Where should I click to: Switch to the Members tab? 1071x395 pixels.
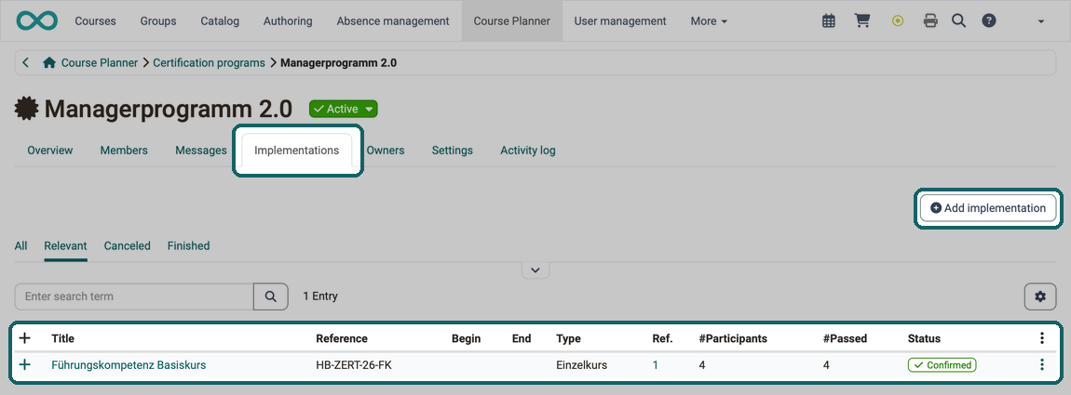(x=124, y=150)
